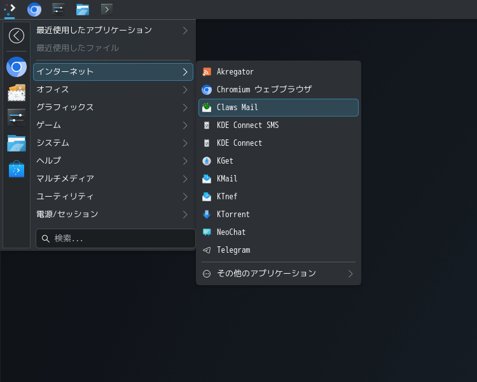The image size is (477, 382).
Task: Launch KGet download manager
Action: [225, 161]
